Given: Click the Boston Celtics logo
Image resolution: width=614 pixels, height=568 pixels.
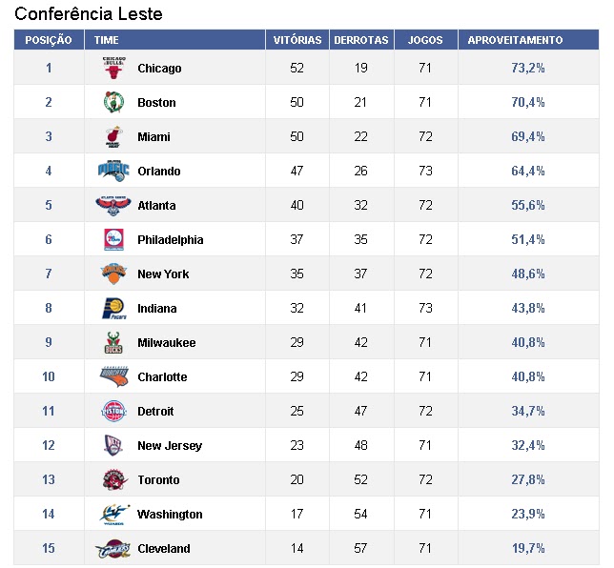Looking at the screenshot, I should [x=114, y=102].
